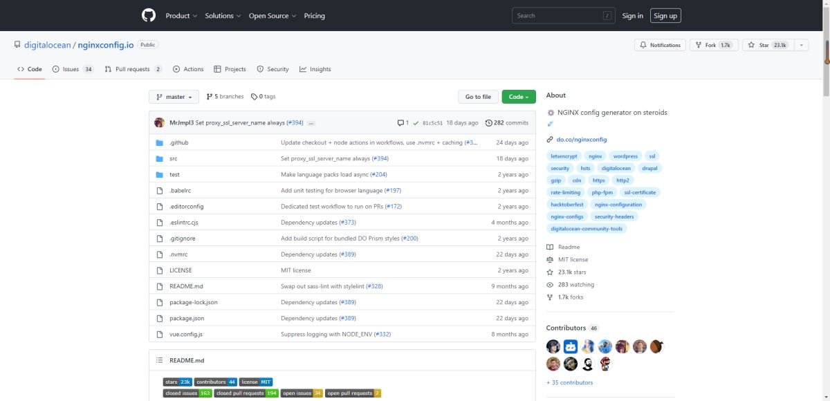Image resolution: width=830 pixels, height=401 pixels.
Task: Open the Star list dropdown arrow
Action: (x=801, y=45)
